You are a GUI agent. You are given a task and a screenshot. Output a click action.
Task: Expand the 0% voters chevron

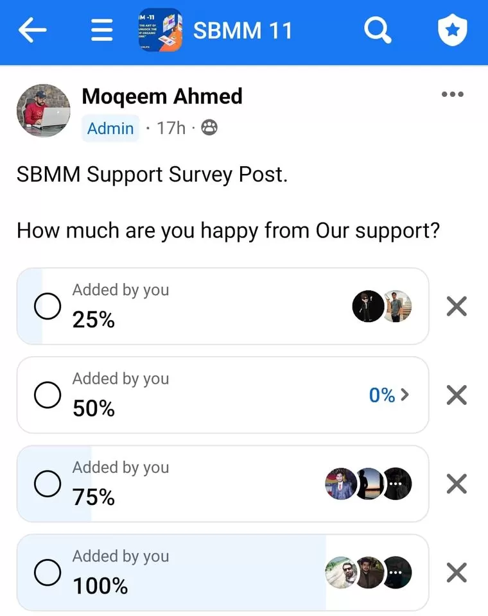(x=389, y=395)
